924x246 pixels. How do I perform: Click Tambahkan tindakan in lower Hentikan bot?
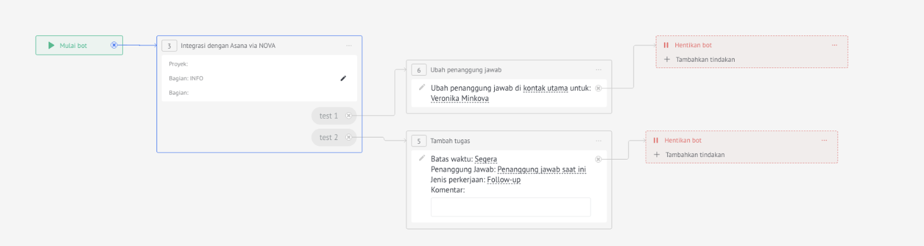(x=695, y=155)
